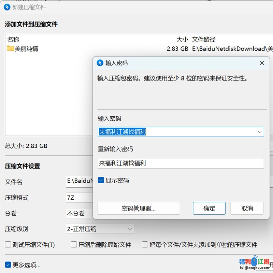Click the 名称 column header

[13, 39]
